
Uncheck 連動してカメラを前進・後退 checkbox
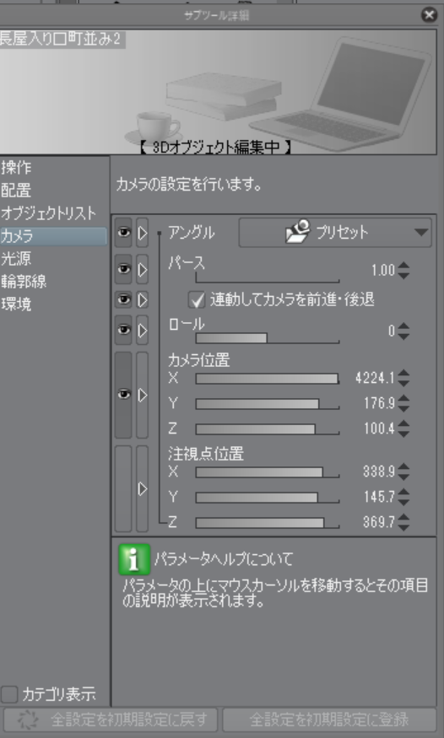(197, 299)
